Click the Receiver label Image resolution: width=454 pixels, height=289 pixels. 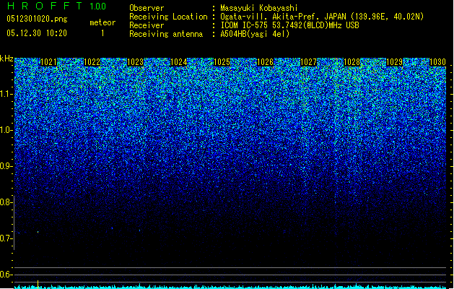coord(147,25)
